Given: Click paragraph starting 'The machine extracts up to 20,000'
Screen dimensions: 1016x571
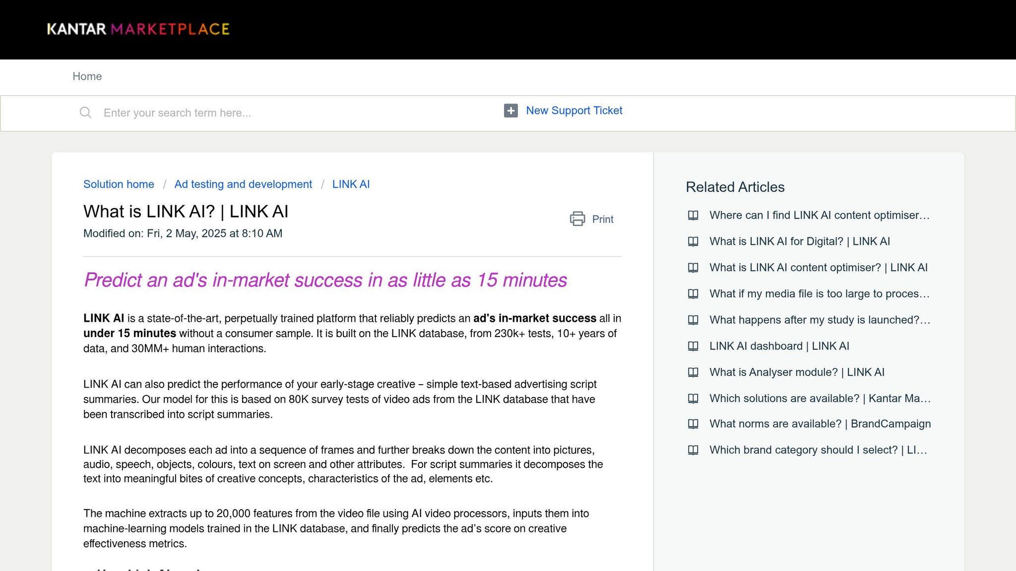Looking at the screenshot, I should [336, 528].
